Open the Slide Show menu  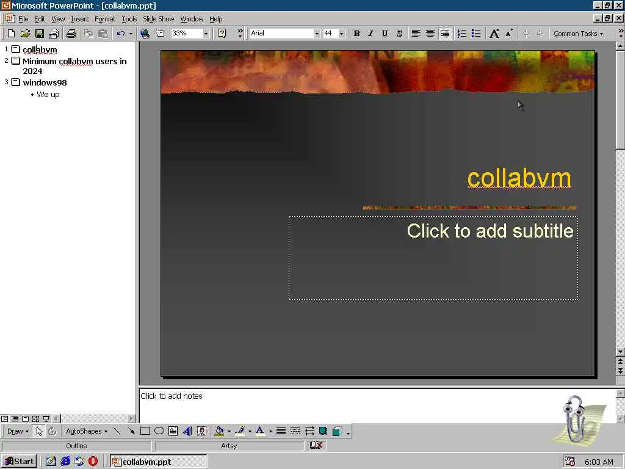[x=158, y=19]
